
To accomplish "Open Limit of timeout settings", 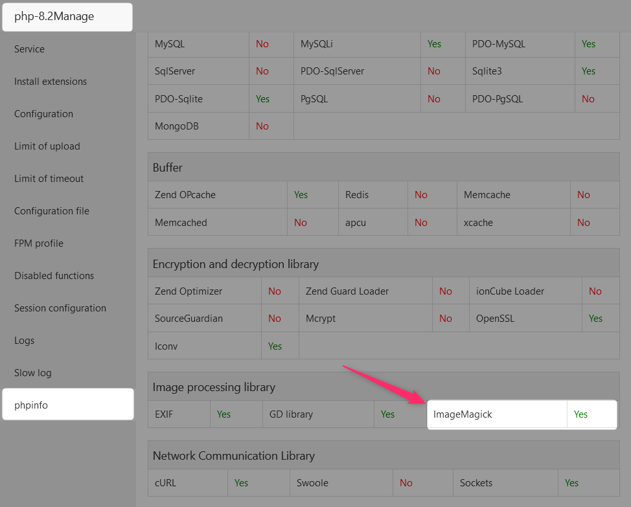I will click(49, 179).
